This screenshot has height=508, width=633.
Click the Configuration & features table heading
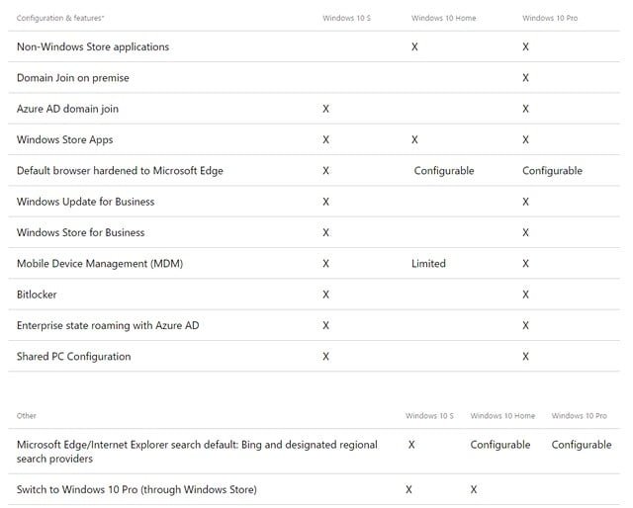[61, 18]
